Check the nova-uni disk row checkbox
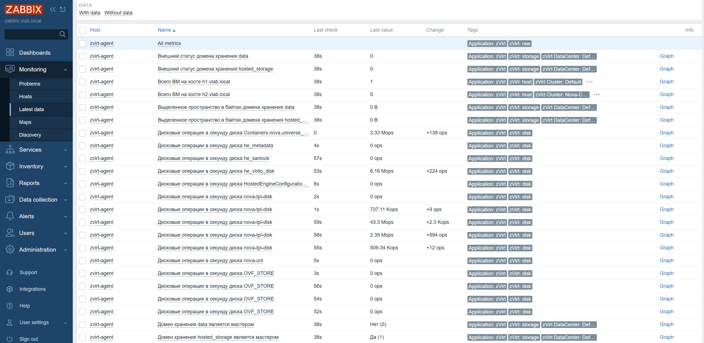Image resolution: width=704 pixels, height=343 pixels. click(82, 261)
